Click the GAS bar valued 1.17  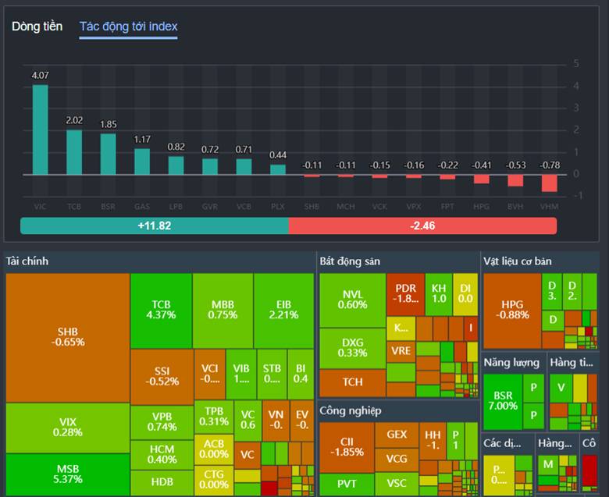click(141, 161)
